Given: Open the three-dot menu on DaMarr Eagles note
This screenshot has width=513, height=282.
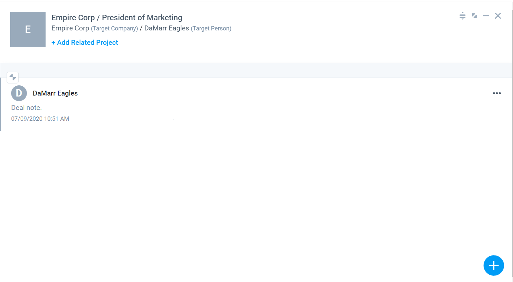Looking at the screenshot, I should click(497, 93).
